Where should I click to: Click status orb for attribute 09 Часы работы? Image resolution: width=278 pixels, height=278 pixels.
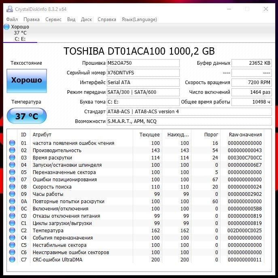[x=12, y=194]
